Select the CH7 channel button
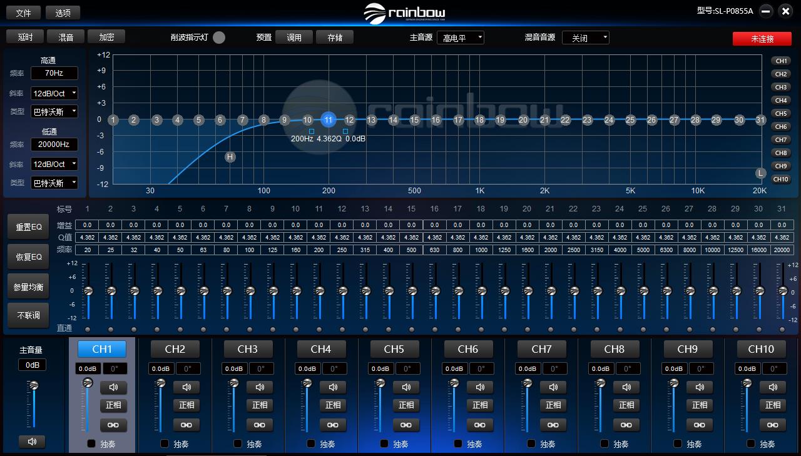The image size is (801, 456). coord(541,349)
